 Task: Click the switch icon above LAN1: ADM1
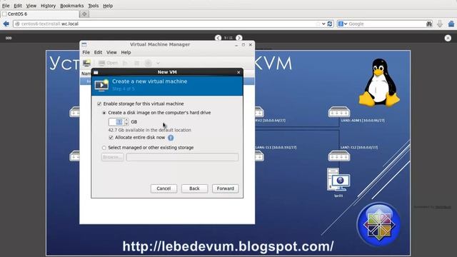click(x=339, y=112)
